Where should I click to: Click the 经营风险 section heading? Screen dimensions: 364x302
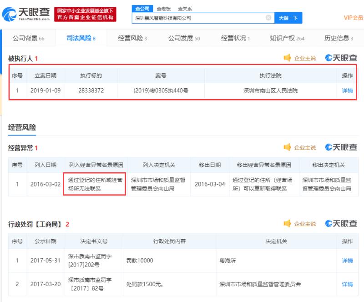[x=22, y=127]
